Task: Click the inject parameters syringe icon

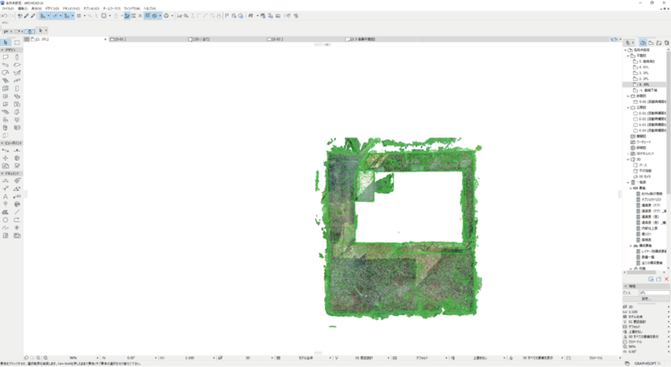Action: [33, 16]
